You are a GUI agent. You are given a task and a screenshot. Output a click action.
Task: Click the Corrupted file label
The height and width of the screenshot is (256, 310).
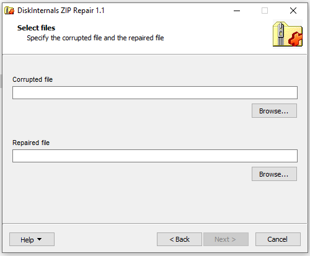point(33,79)
